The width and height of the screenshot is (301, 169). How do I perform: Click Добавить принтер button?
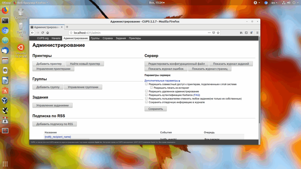[x=49, y=64]
